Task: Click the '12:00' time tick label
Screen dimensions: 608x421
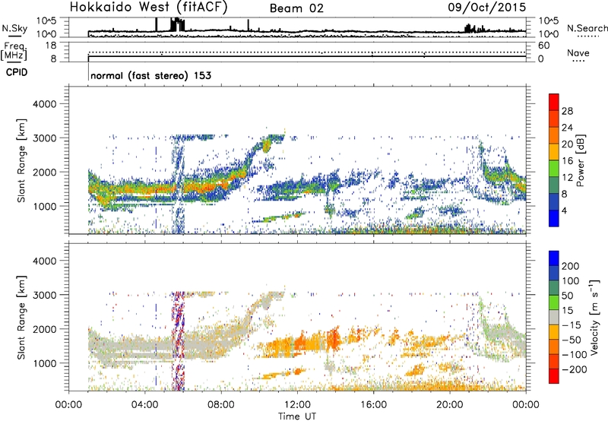Action: 297,405
